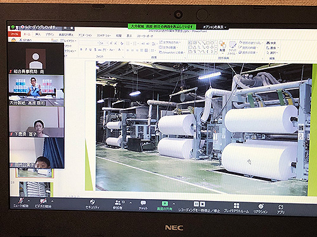Open the Apps icon in Zoom toolbar
This screenshot has width=317, height=237.
click(281, 207)
